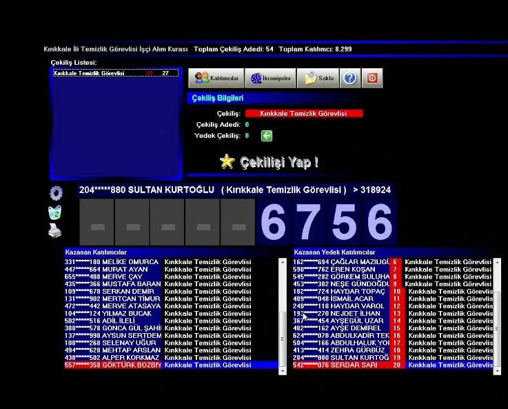Click the green left arrow beside Yedek Çekiliş
The height and width of the screenshot is (409, 508).
266,136
